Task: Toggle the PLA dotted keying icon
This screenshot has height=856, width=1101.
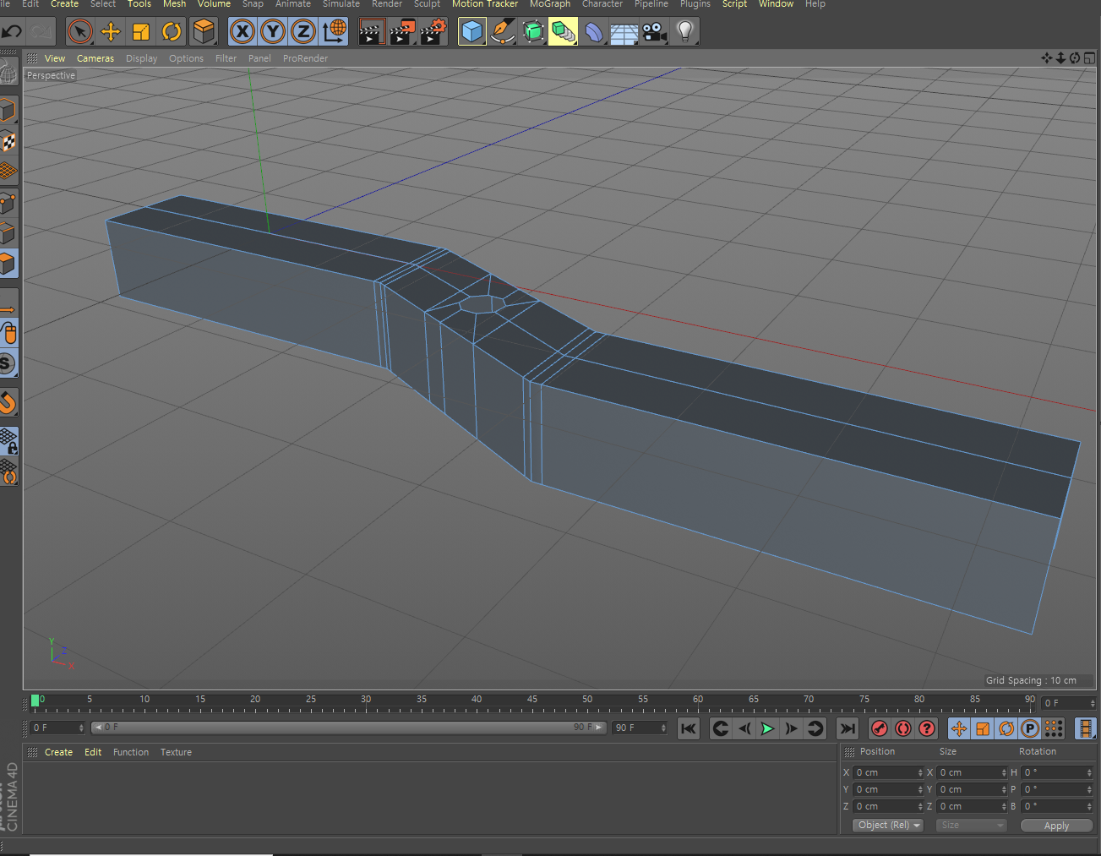Action: (1054, 728)
